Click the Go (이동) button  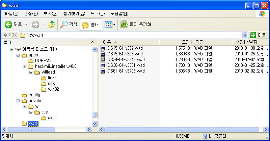pos(258,35)
